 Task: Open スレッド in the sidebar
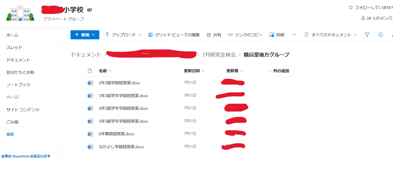[x=14, y=48]
